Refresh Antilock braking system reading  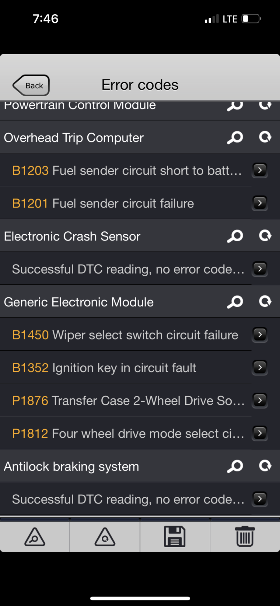coord(265,466)
